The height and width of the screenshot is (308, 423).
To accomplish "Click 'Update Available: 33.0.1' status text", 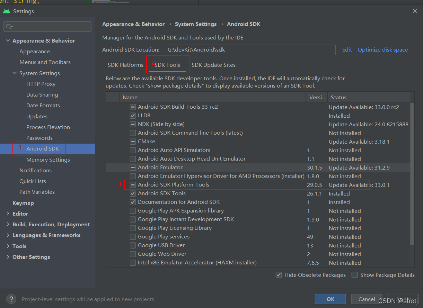I will pos(359,185).
